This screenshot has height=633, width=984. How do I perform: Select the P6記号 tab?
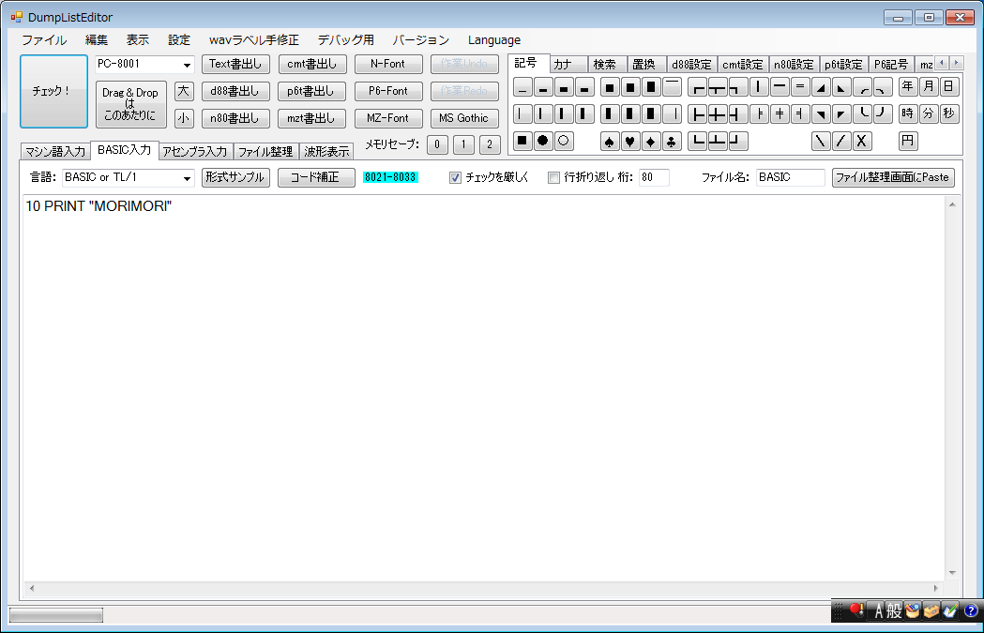tap(890, 64)
